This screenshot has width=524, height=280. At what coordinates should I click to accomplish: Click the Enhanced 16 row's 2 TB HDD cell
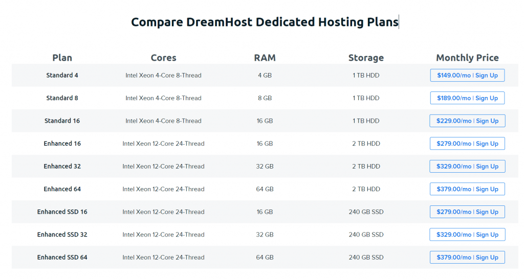(x=366, y=144)
